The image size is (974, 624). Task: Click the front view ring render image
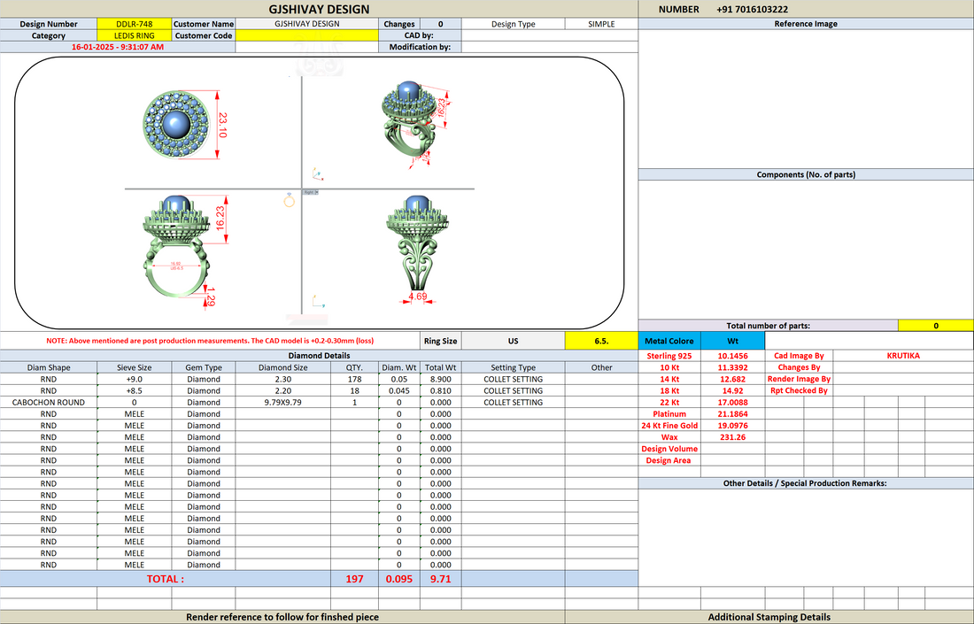[176, 248]
